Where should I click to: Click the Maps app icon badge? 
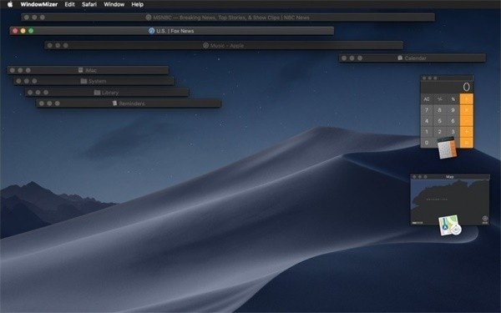450,225
